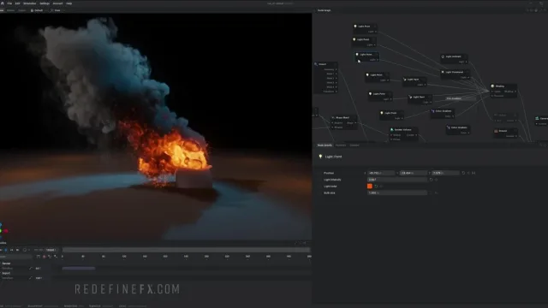Select the topmost Light Point node bulb icon

click(x=355, y=27)
